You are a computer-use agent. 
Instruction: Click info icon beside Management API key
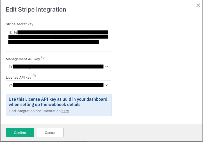point(43,58)
